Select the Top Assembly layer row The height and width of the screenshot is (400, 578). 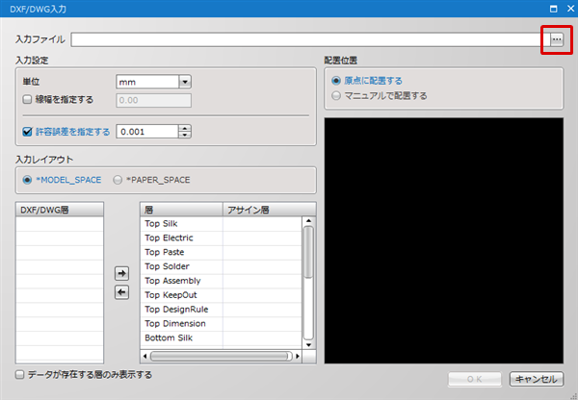coord(222,281)
